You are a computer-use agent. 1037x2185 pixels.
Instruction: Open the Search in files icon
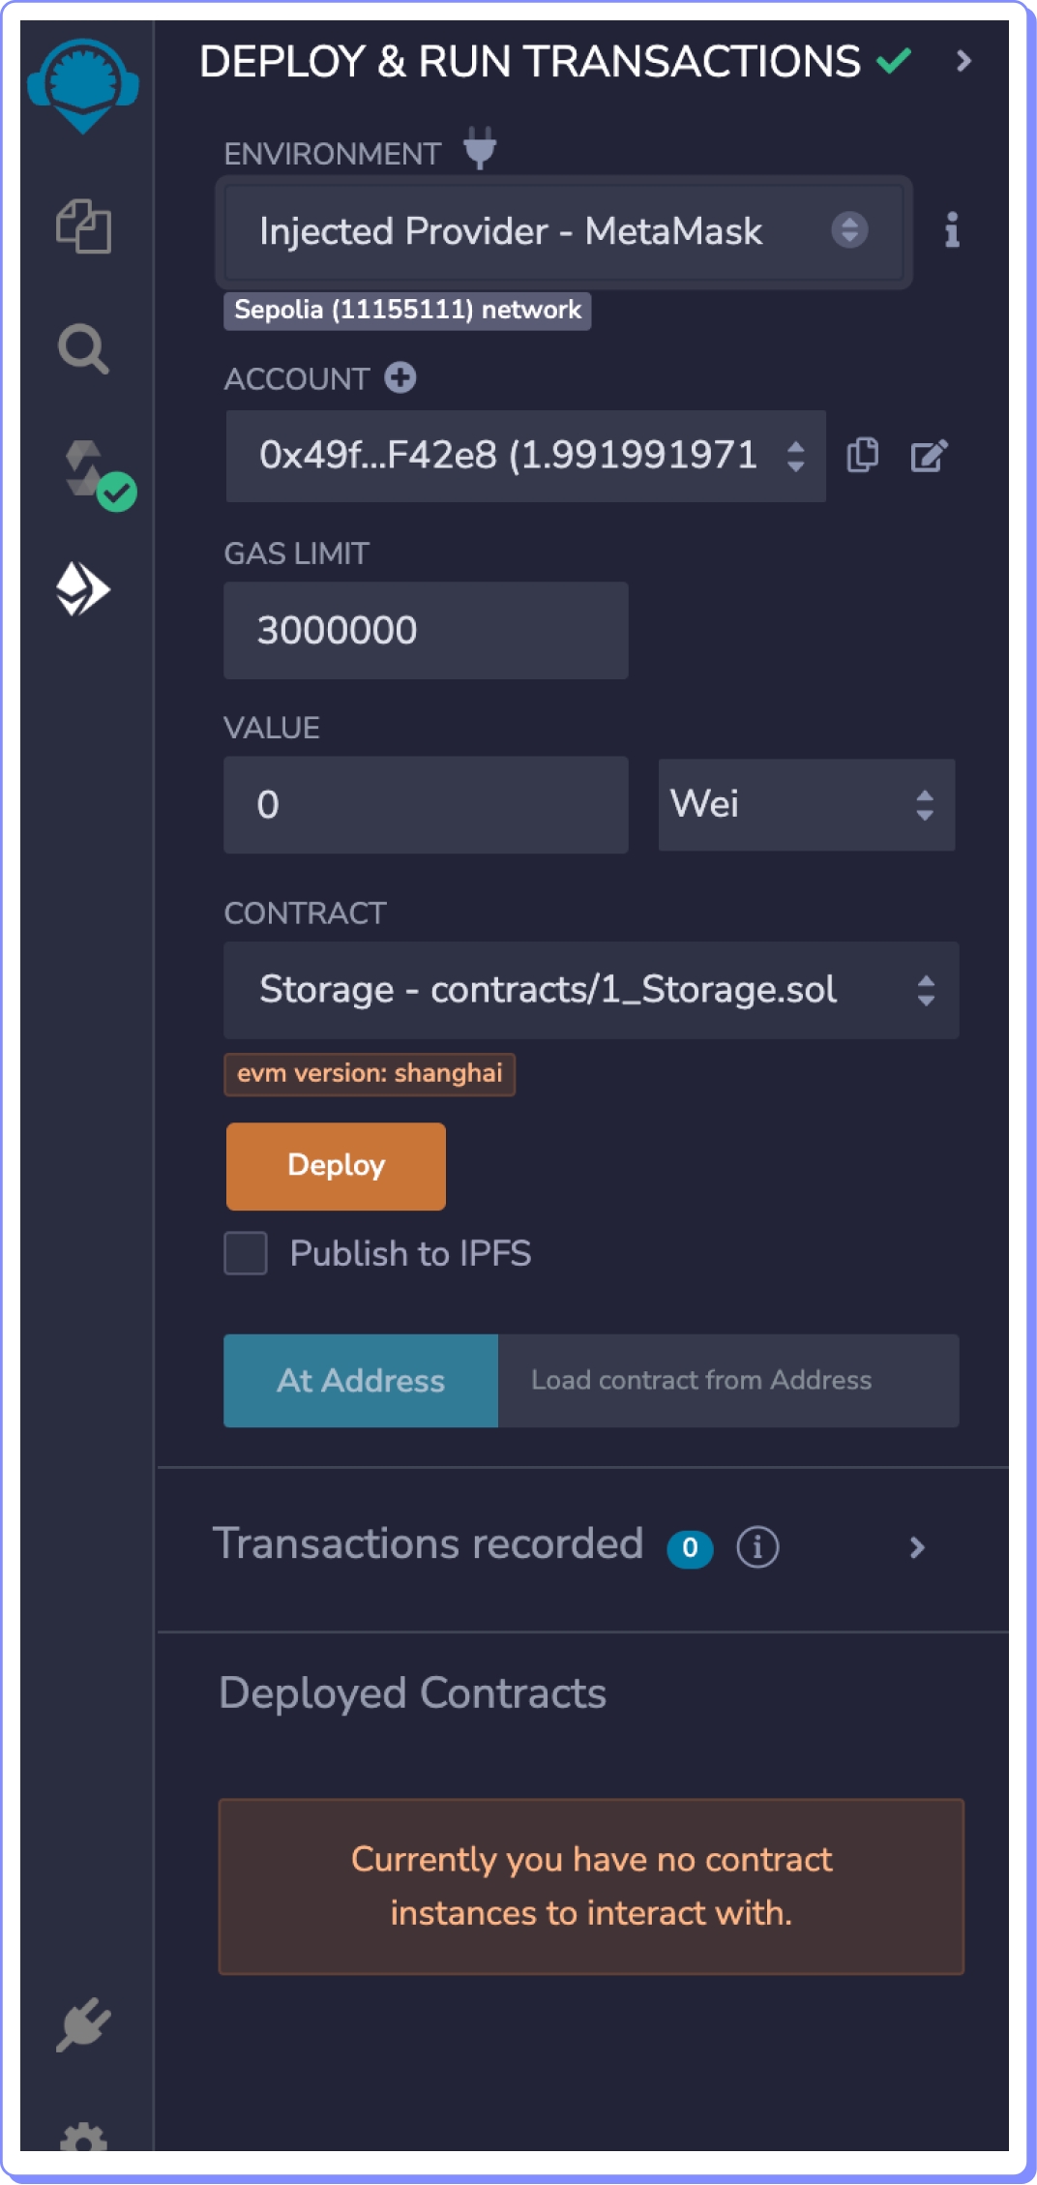click(x=83, y=349)
